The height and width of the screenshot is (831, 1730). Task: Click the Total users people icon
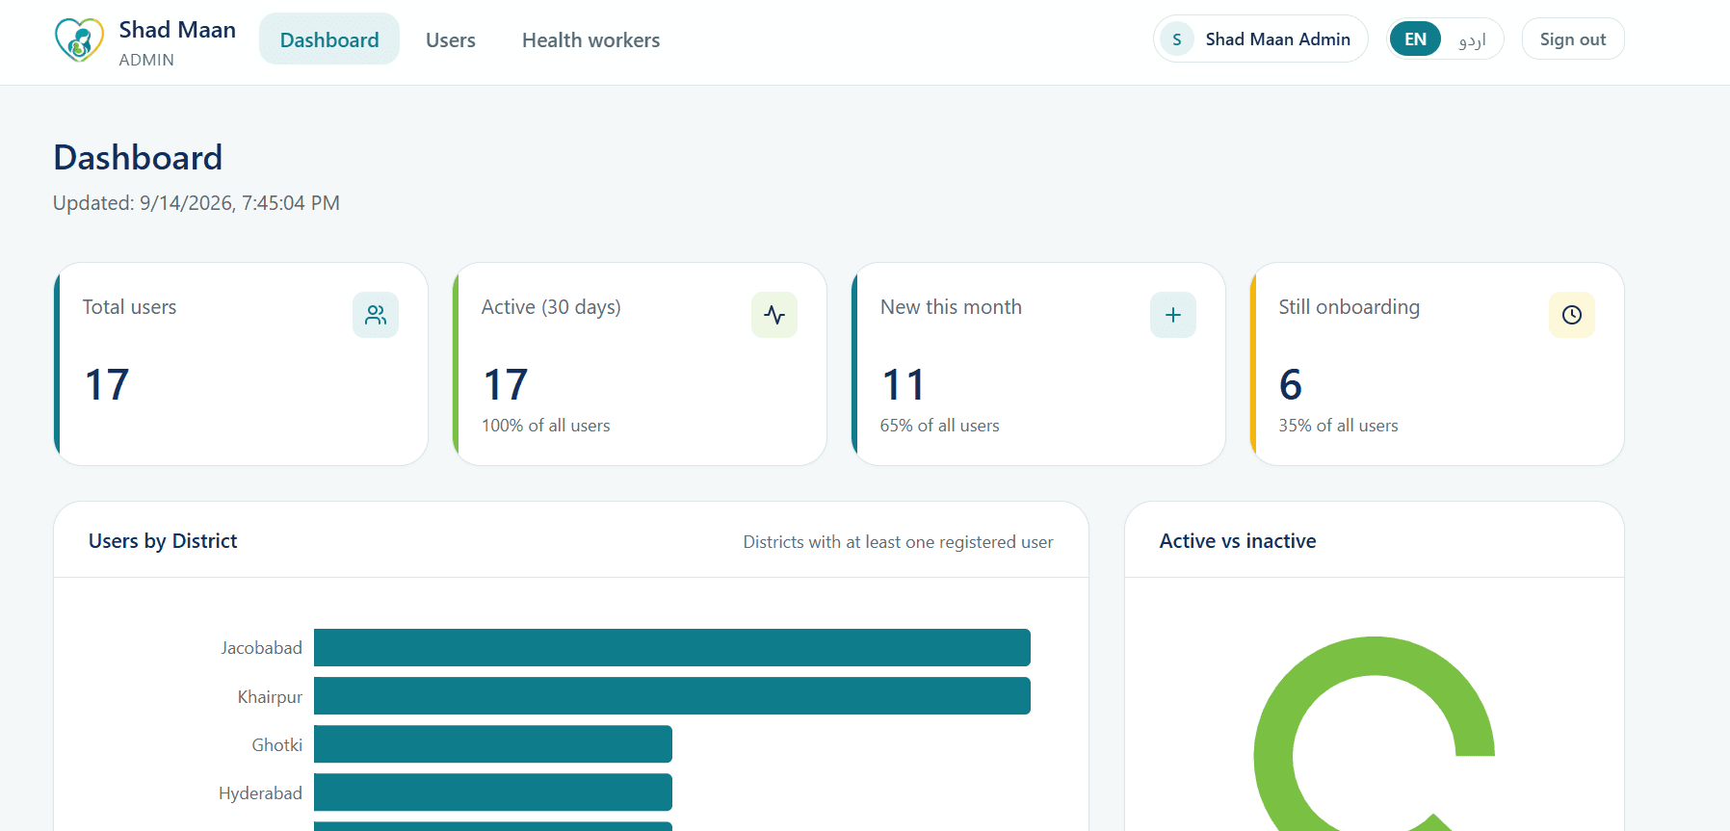(x=376, y=315)
